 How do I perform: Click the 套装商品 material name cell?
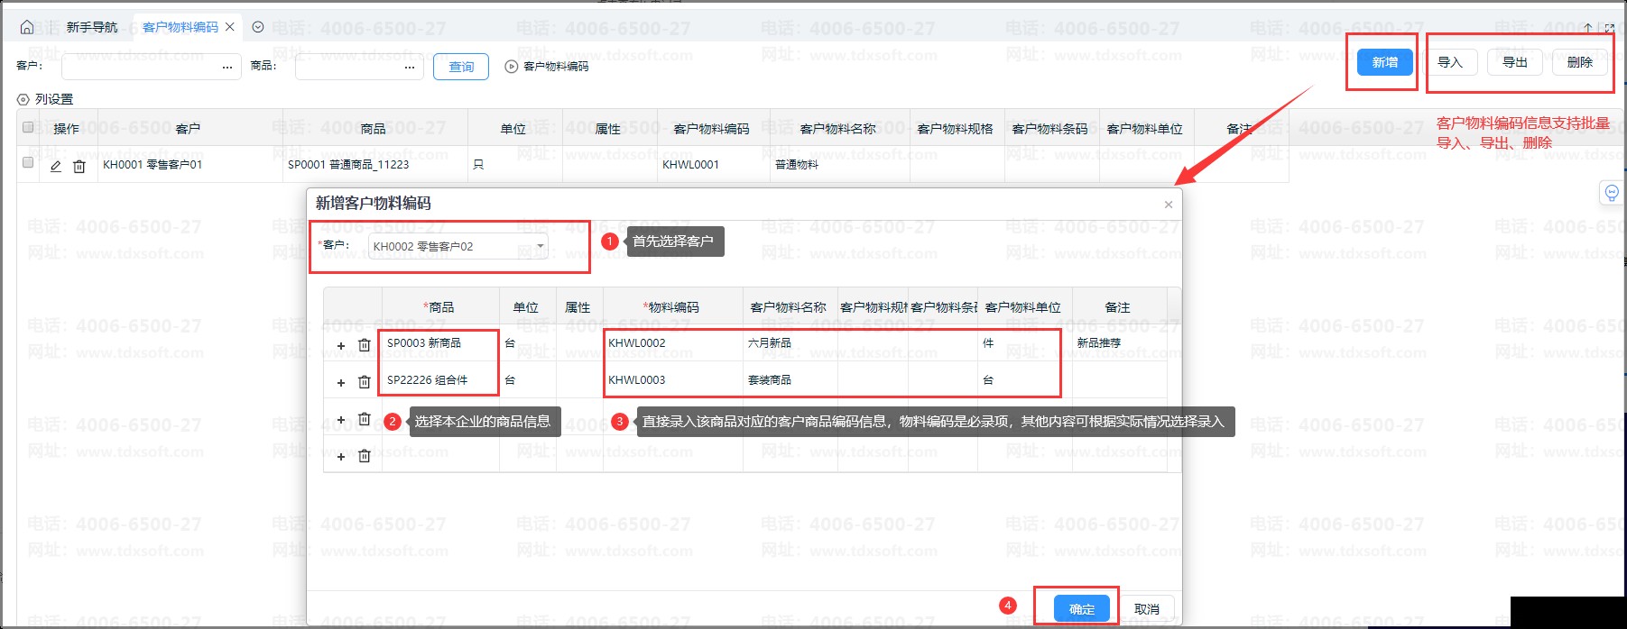pyautogui.click(x=790, y=380)
